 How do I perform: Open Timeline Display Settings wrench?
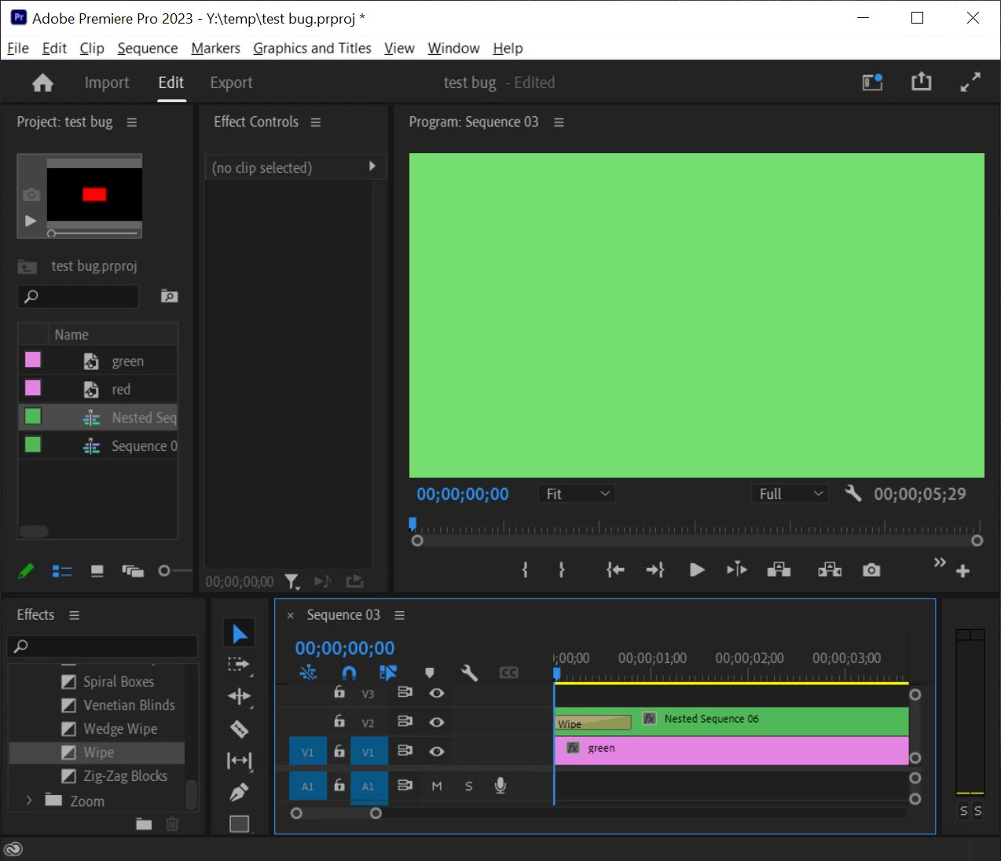point(469,673)
